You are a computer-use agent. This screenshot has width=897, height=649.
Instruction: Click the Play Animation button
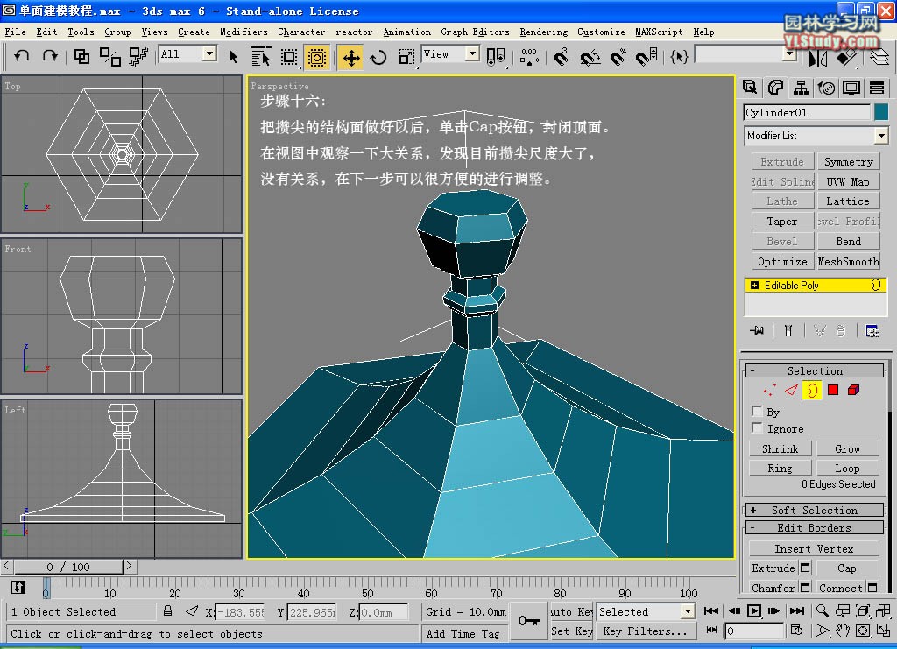754,610
